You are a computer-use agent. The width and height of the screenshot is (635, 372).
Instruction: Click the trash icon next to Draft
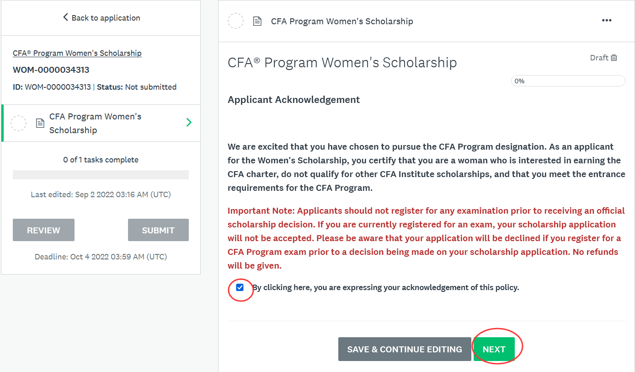click(614, 58)
